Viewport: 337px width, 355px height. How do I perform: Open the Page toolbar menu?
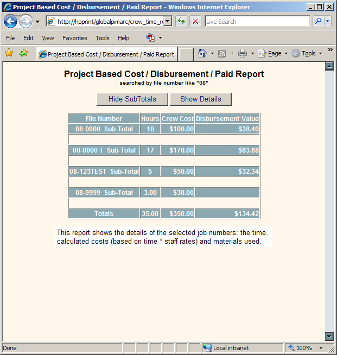pos(273,53)
